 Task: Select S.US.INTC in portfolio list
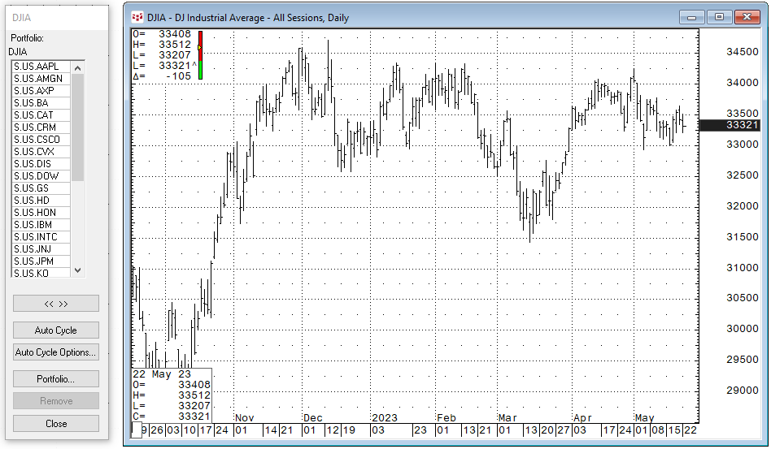pos(41,237)
